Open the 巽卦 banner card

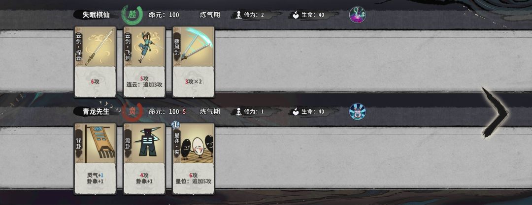tap(95, 159)
